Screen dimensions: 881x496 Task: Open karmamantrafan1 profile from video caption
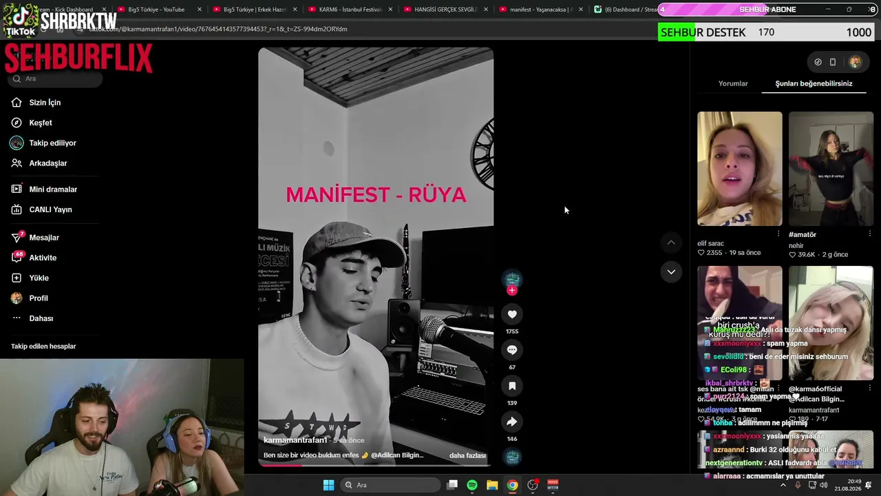295,440
